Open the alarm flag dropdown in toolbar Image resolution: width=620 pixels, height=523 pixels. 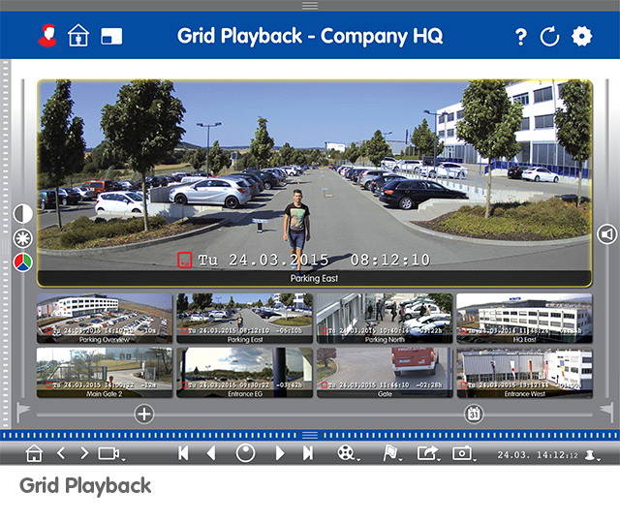[x=391, y=453]
